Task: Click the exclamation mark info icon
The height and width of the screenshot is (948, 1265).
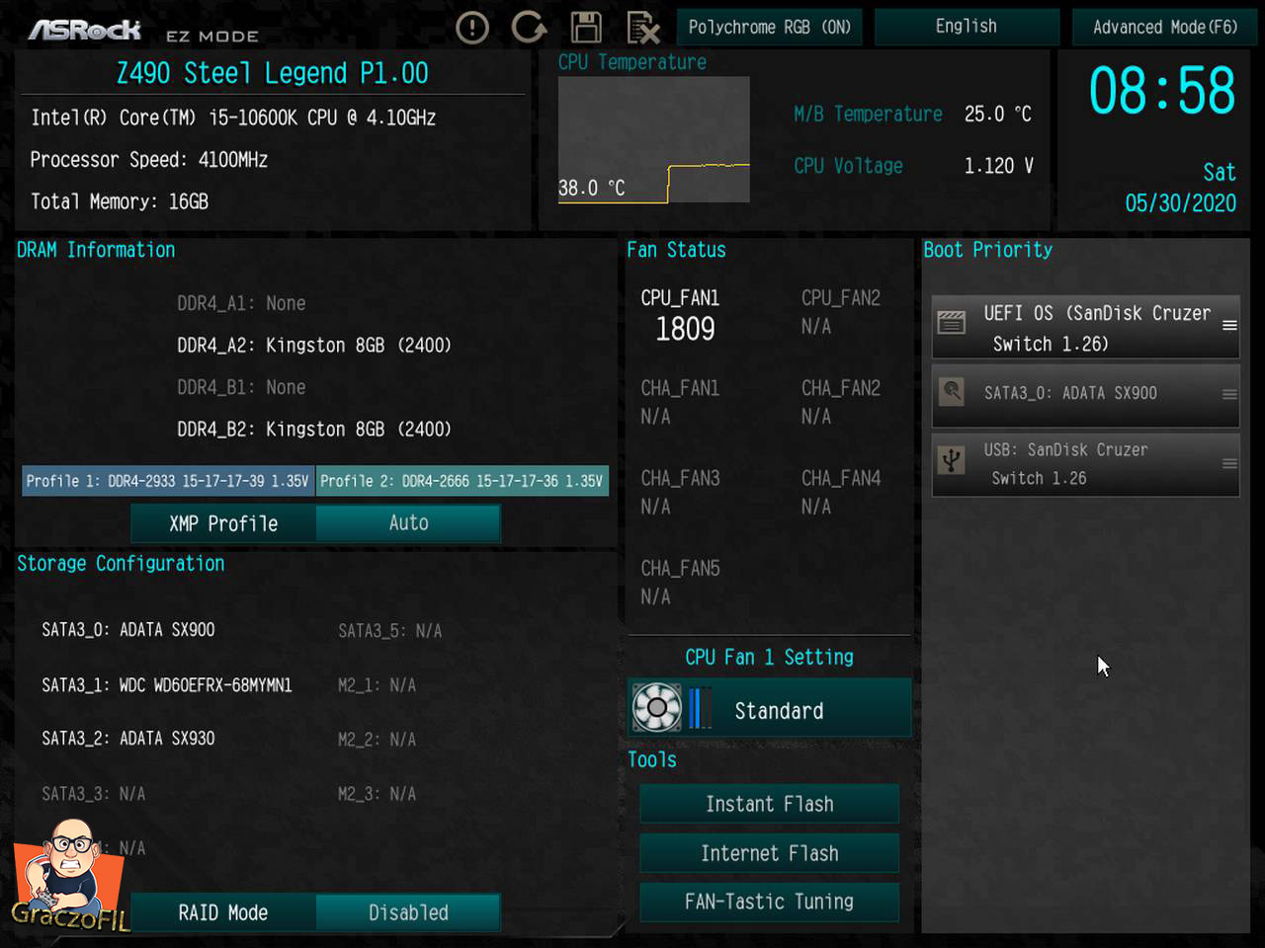Action: [x=472, y=28]
